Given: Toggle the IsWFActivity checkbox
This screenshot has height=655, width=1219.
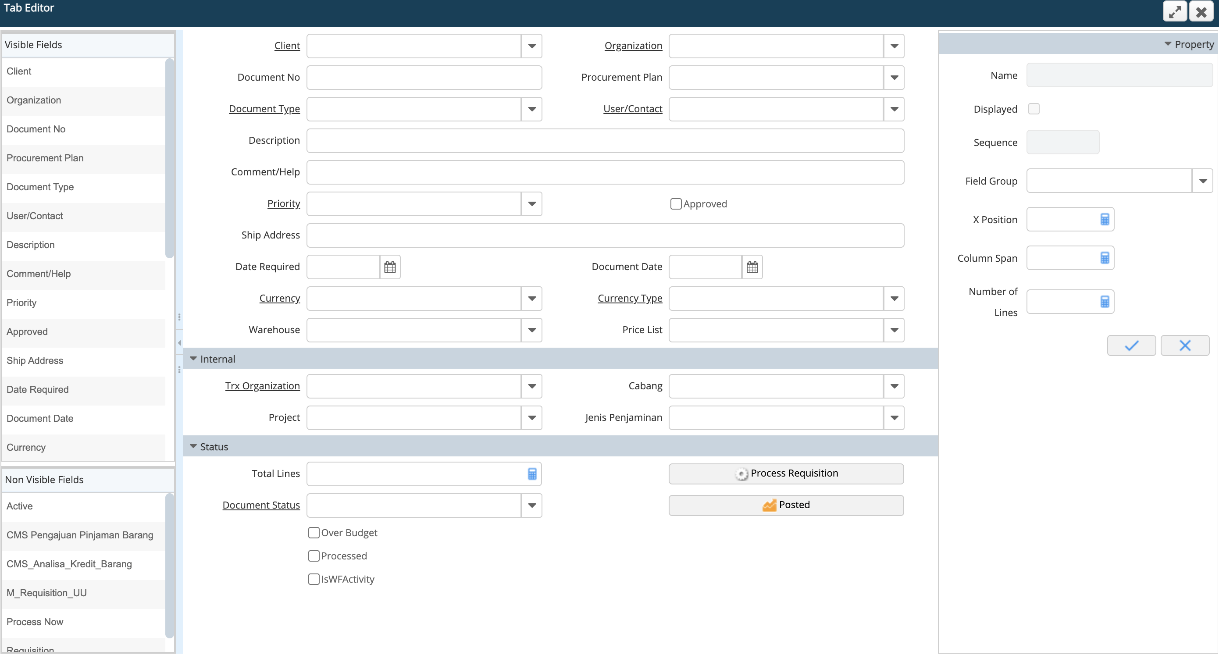Looking at the screenshot, I should (313, 579).
